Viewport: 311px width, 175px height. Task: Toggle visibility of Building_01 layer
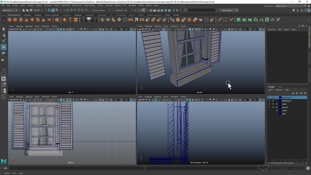pos(269,101)
